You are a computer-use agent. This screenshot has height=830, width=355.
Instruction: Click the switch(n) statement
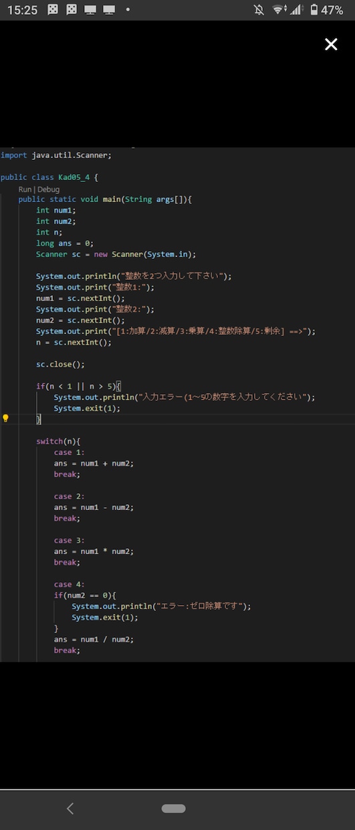[58, 442]
